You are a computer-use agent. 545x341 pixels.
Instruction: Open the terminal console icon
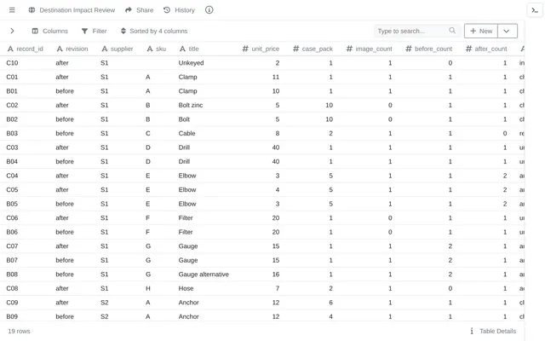click(x=535, y=10)
